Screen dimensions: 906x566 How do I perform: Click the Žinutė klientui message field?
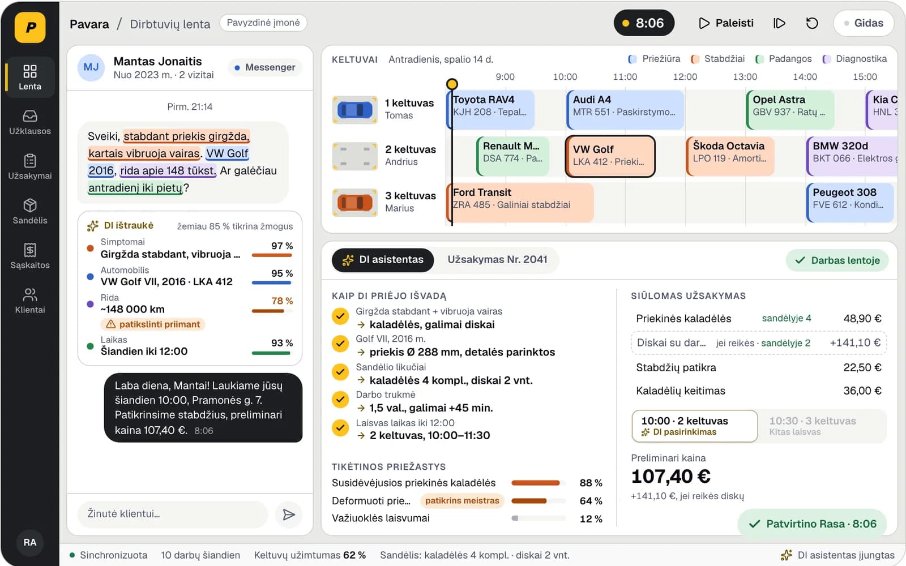(x=173, y=514)
